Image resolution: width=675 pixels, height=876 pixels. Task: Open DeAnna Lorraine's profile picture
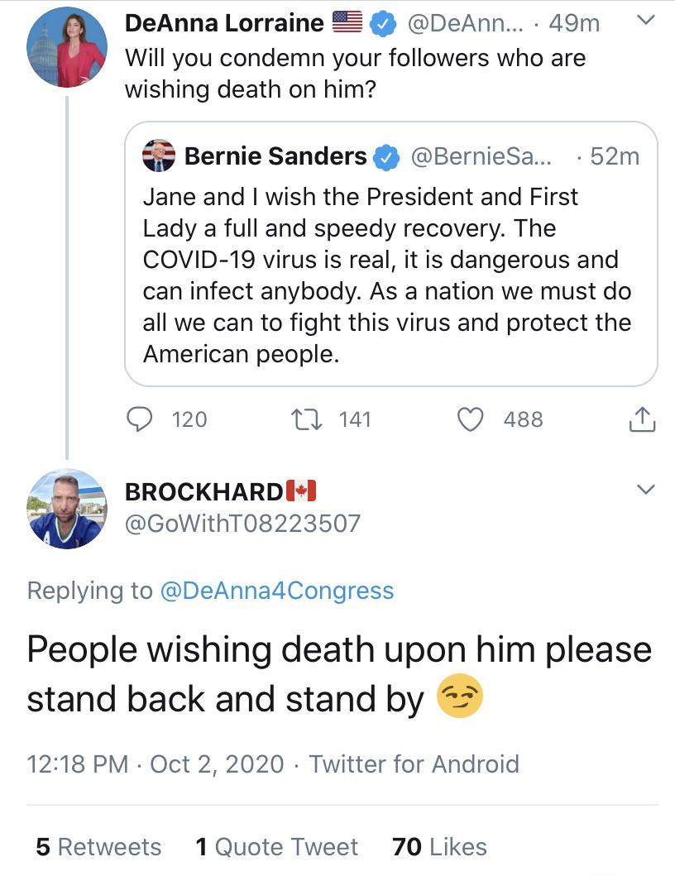click(67, 47)
